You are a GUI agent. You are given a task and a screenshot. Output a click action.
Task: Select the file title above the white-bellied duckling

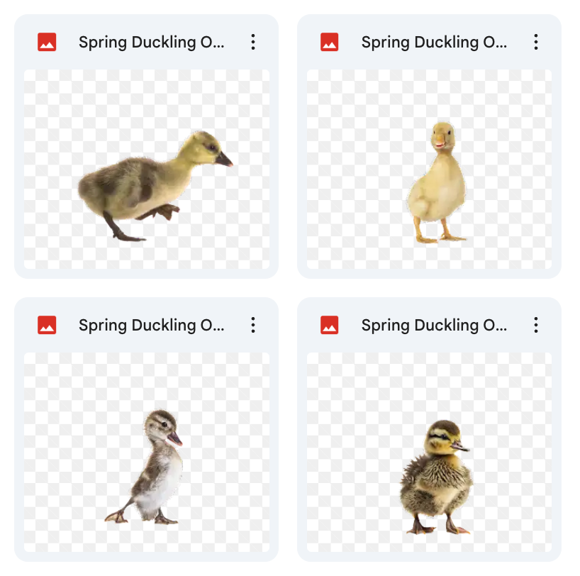[x=151, y=326]
